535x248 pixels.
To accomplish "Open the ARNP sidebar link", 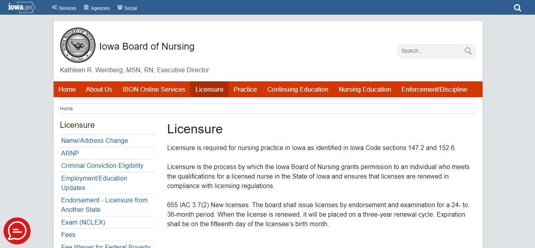I will point(70,153).
